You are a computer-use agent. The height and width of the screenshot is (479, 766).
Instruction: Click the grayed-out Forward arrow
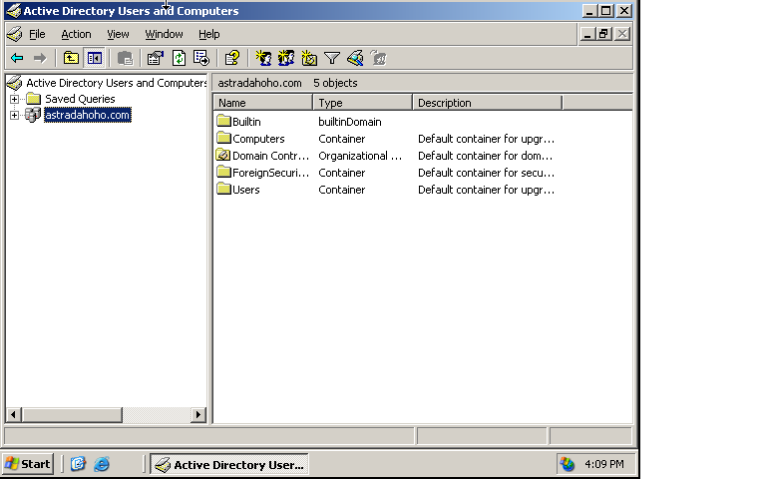[x=40, y=59]
